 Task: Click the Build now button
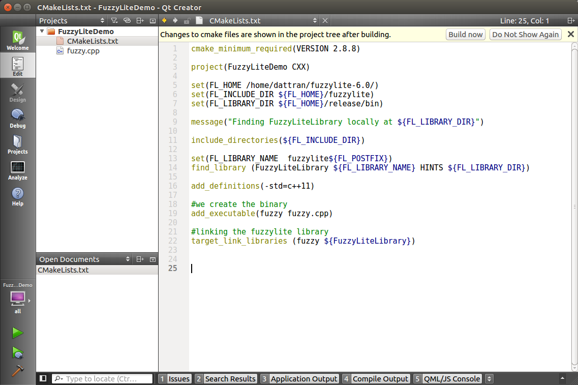click(x=465, y=34)
